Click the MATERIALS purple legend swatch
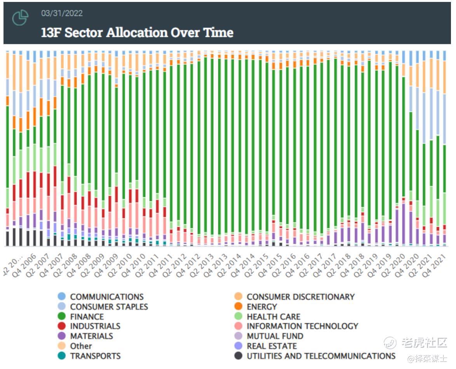 tap(61, 336)
